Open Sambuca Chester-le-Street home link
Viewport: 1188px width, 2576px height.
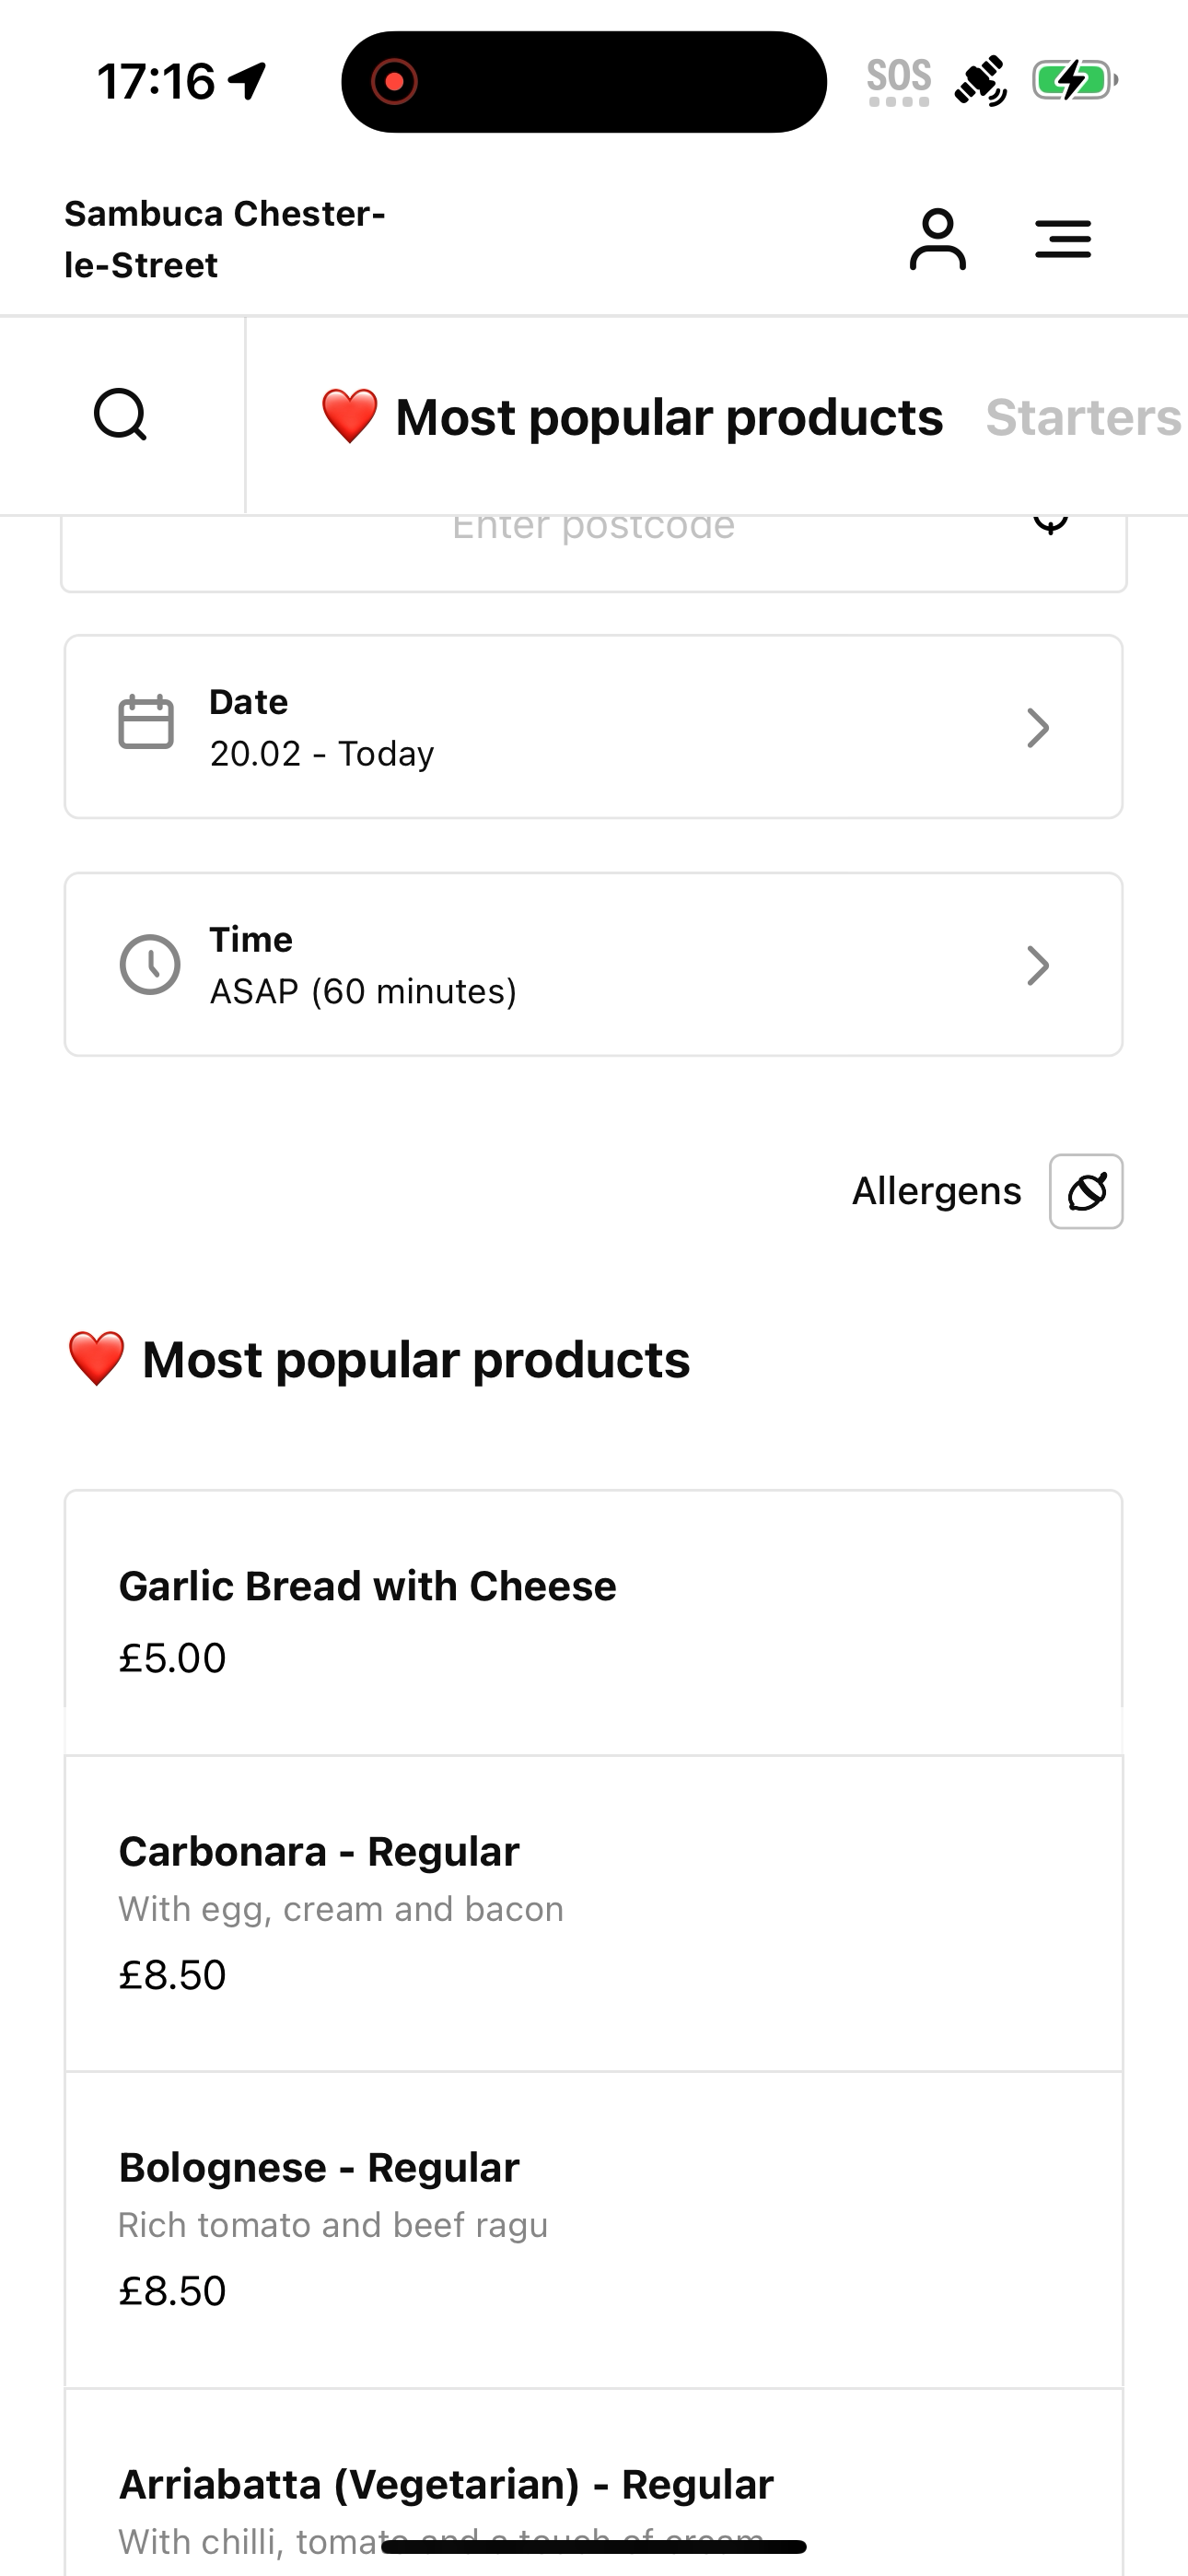225,239
